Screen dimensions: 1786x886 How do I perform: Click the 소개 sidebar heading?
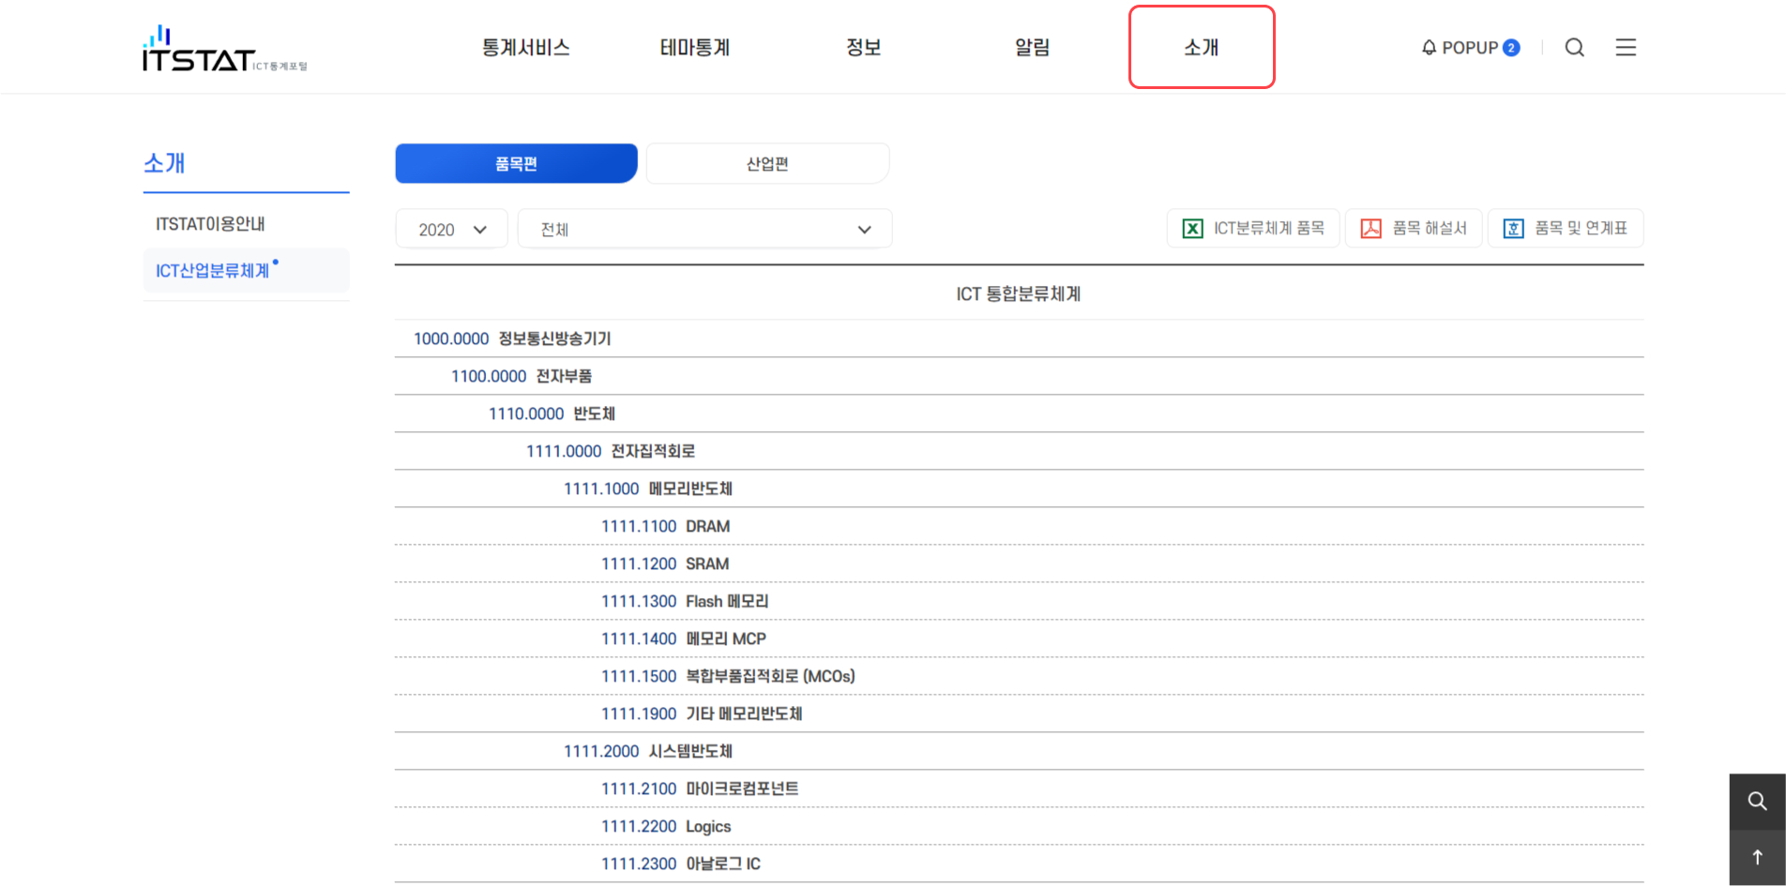click(164, 163)
